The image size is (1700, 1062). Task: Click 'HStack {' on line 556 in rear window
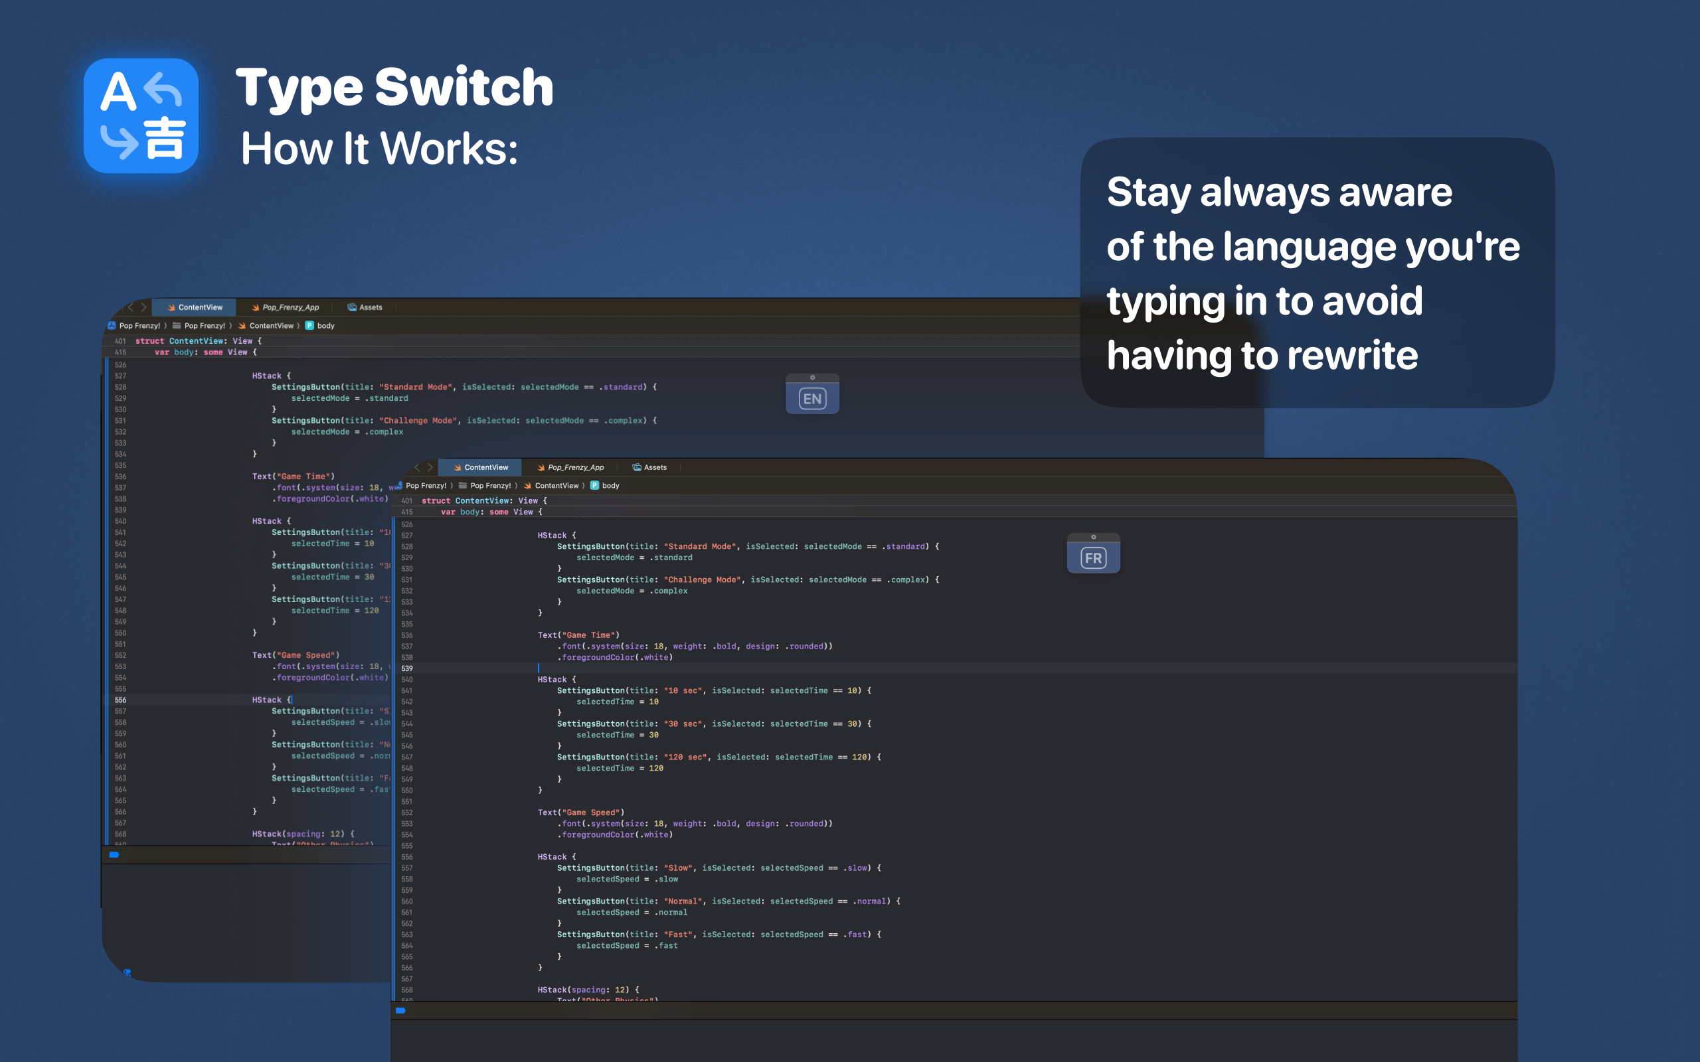coord(271,700)
